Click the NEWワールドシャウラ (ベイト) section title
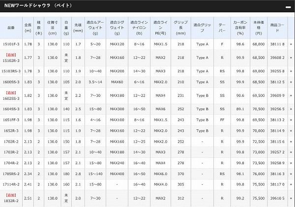Image resolution: width=295 pixels, height=207 pixels. [35, 7]
